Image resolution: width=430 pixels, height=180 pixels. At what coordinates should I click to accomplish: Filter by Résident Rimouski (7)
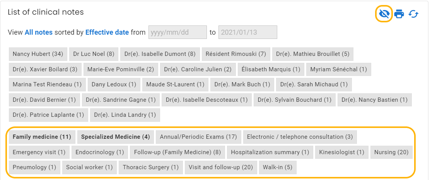pyautogui.click(x=236, y=54)
